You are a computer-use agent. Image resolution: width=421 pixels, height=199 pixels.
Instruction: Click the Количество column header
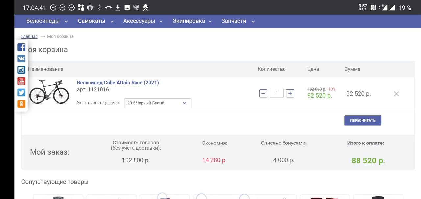pos(272,69)
